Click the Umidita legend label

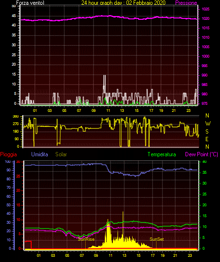click(40, 154)
